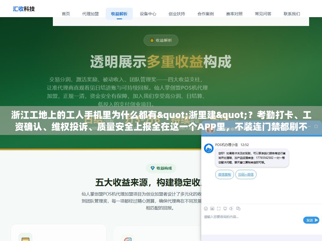Click the diamond icon in 收益构成 badge
Viewport: 322px width, 241px height.
click(x=153, y=168)
